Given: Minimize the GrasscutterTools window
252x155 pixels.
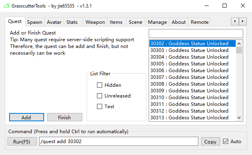Looking at the screenshot, I should [207, 6].
